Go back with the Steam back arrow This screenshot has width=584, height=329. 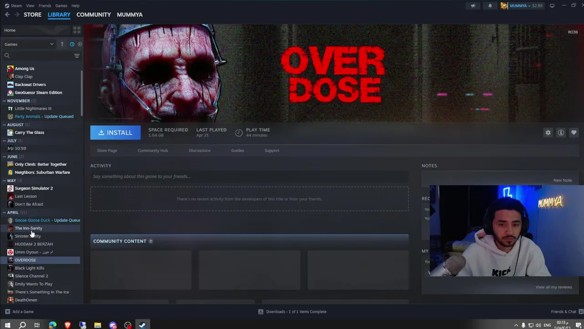[x=7, y=15]
